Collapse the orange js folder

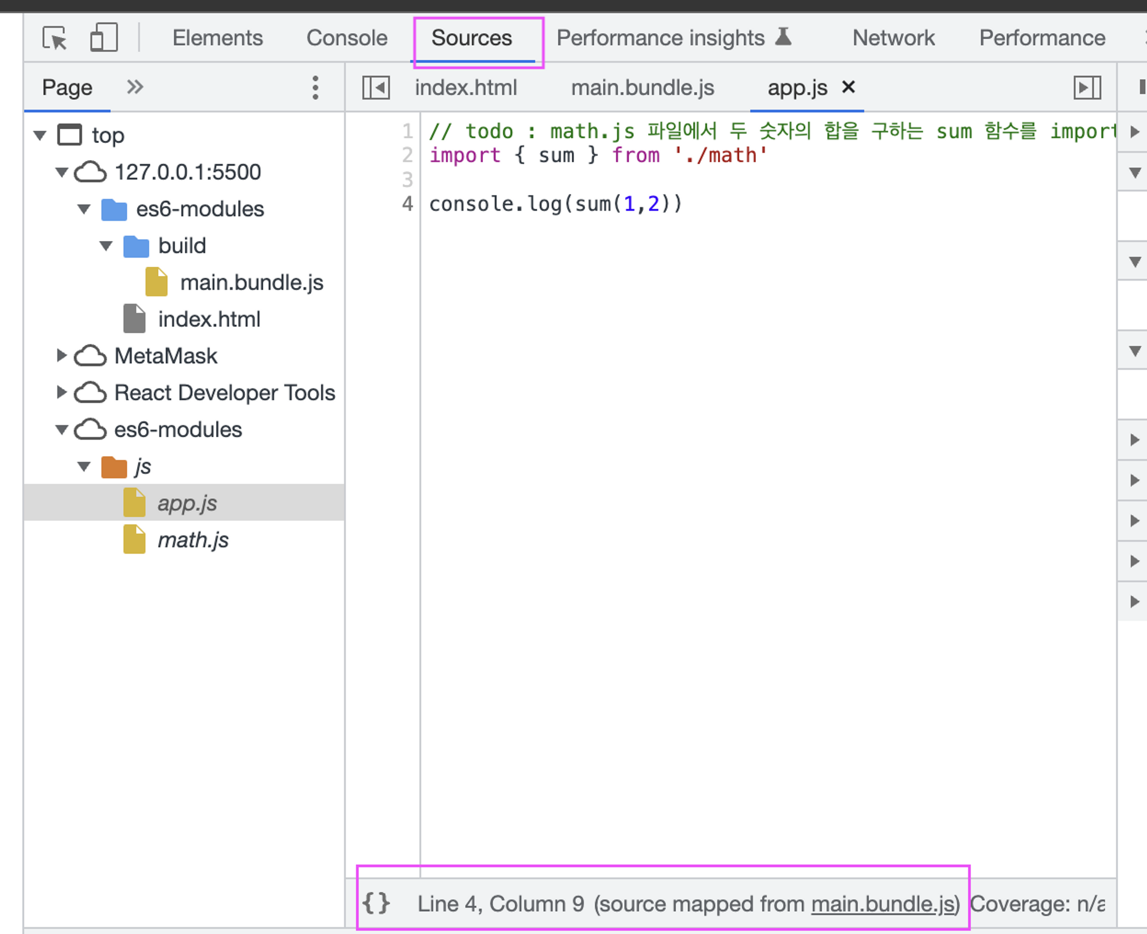point(84,466)
